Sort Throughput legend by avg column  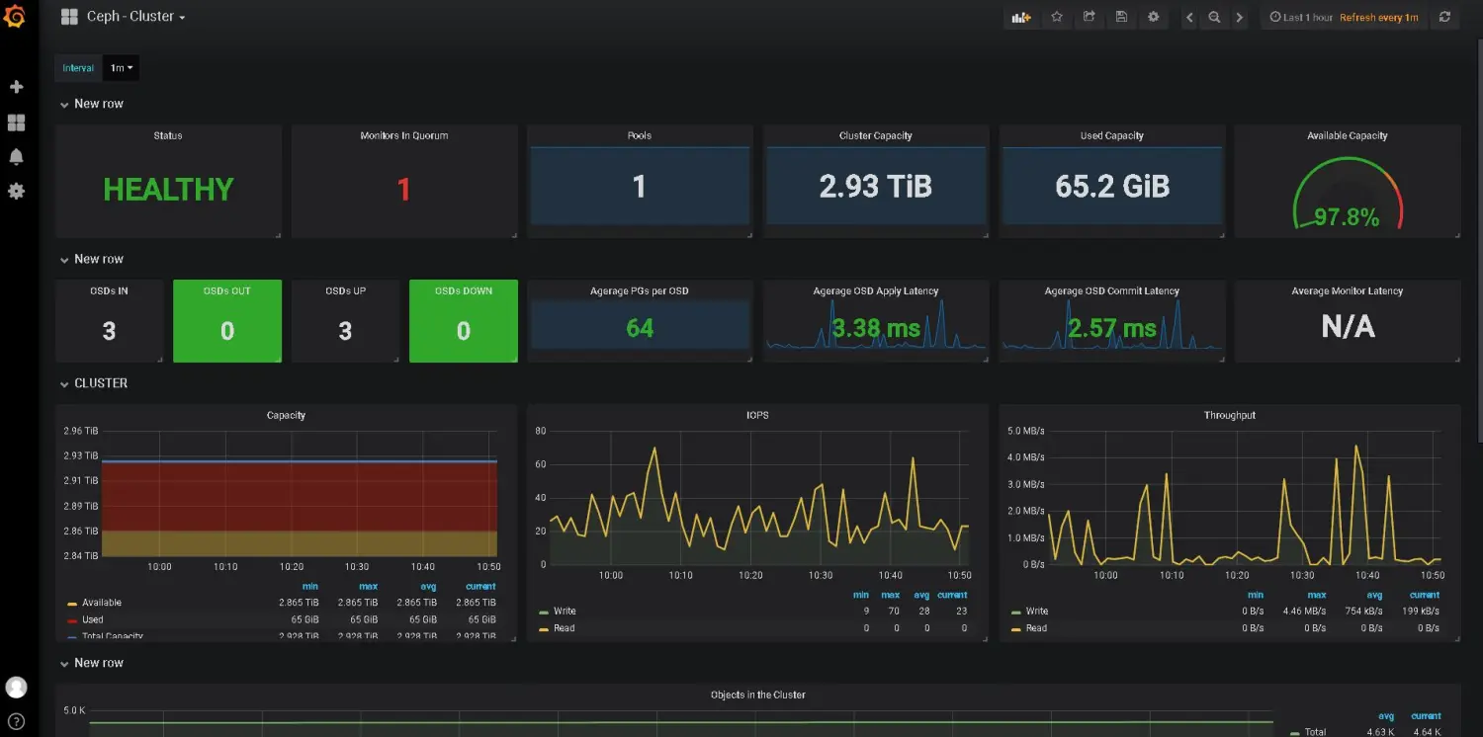pyautogui.click(x=1374, y=596)
